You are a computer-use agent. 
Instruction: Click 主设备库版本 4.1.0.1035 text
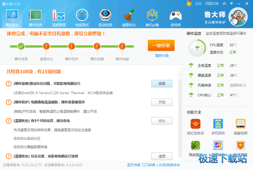pos(63,165)
